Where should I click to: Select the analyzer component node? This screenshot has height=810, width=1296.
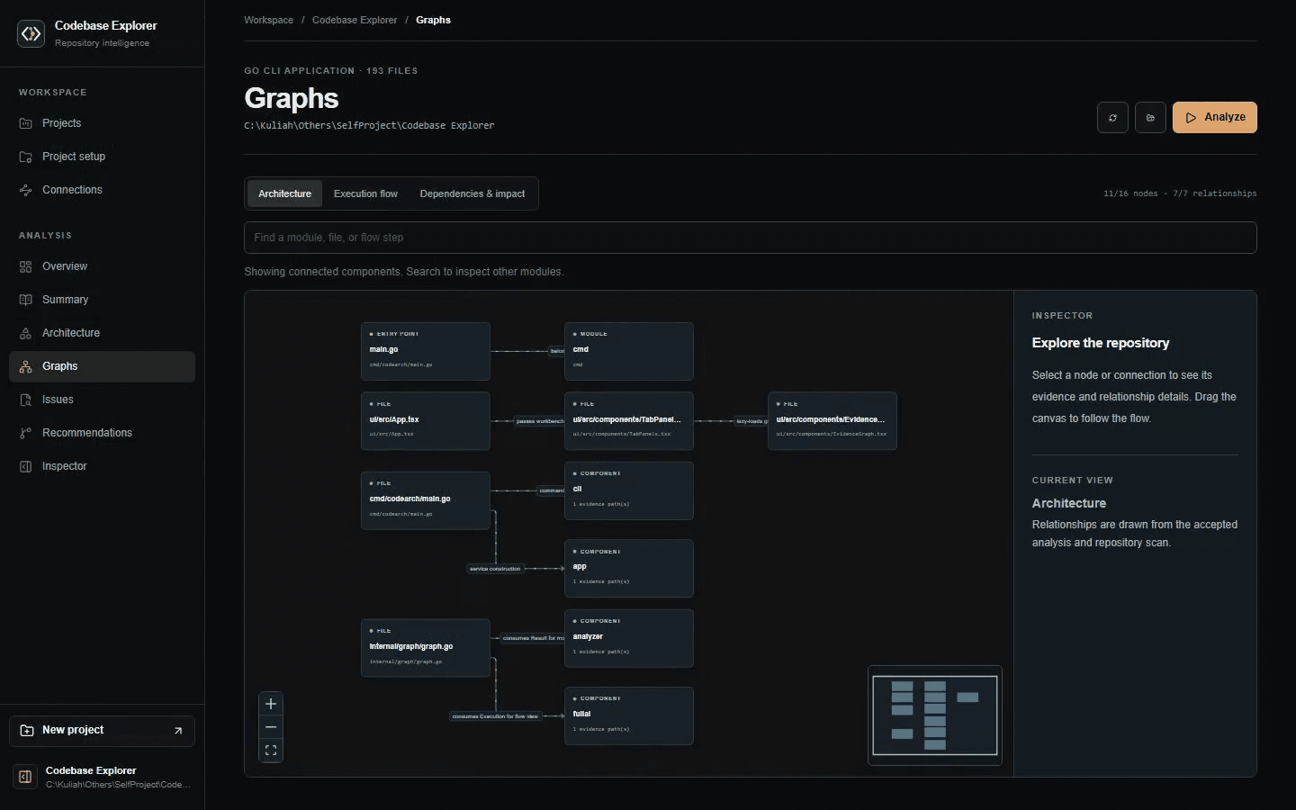point(629,638)
